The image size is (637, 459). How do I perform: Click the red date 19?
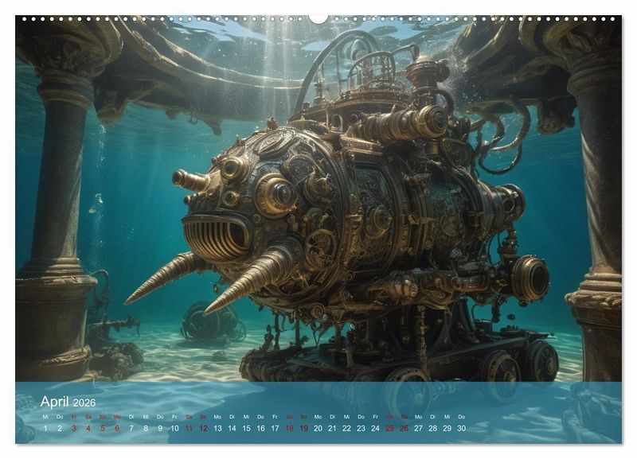[303, 428]
